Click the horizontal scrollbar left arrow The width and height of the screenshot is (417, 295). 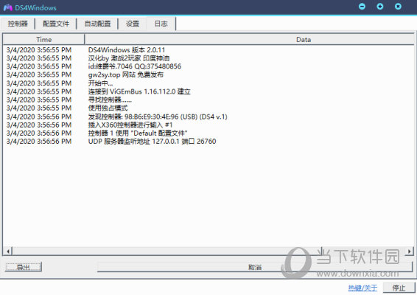pyautogui.click(x=8, y=251)
